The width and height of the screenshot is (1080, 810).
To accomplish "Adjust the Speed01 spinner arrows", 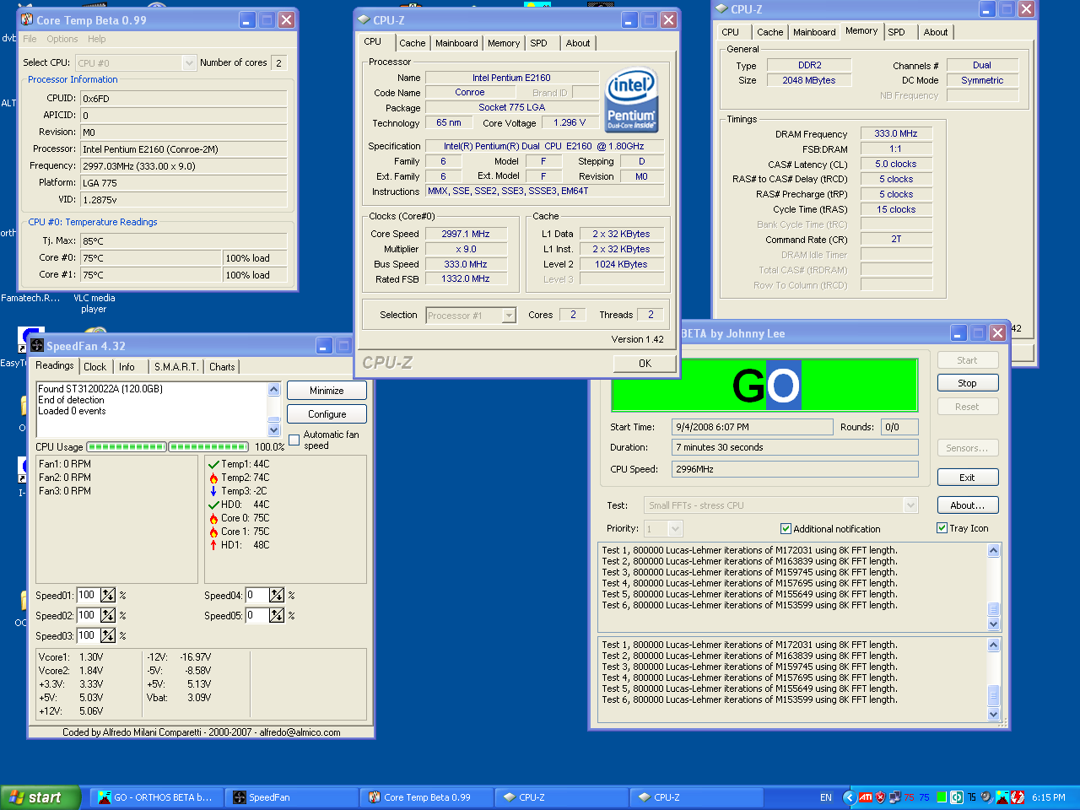I will [x=108, y=596].
